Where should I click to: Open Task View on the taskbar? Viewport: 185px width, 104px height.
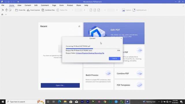(x=53, y=102)
